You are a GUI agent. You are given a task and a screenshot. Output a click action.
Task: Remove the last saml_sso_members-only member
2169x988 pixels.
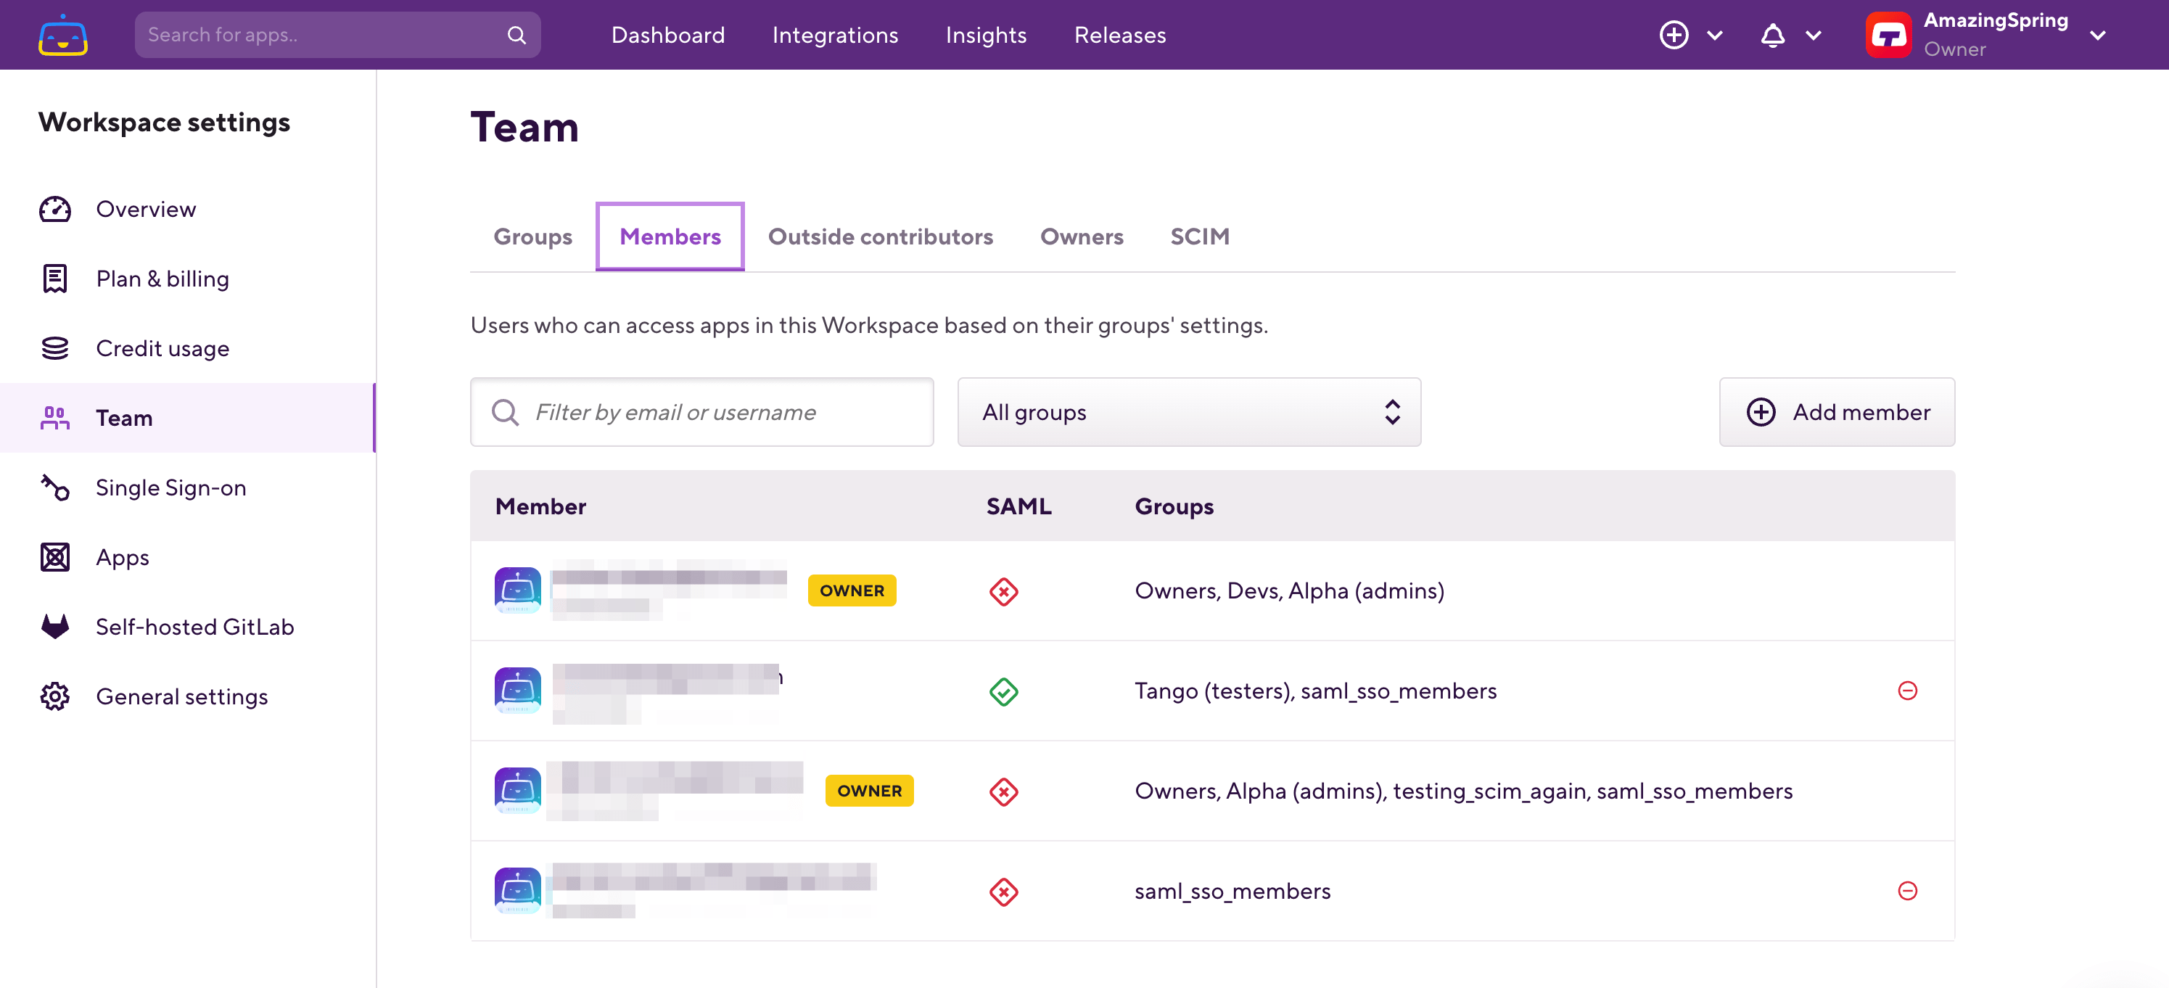click(1907, 890)
